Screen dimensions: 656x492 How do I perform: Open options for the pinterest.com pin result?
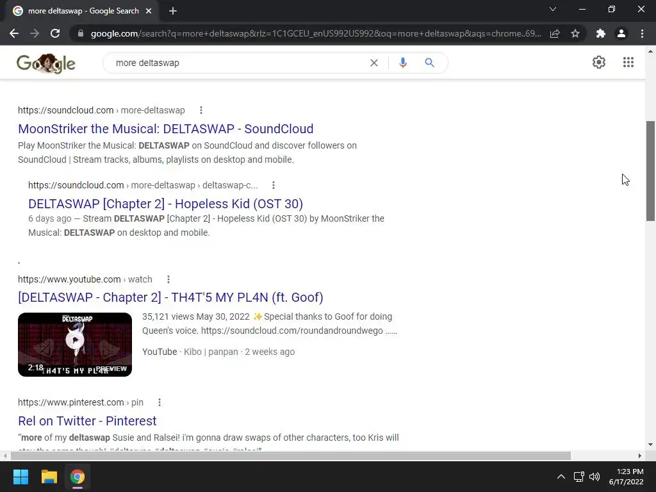tap(160, 402)
